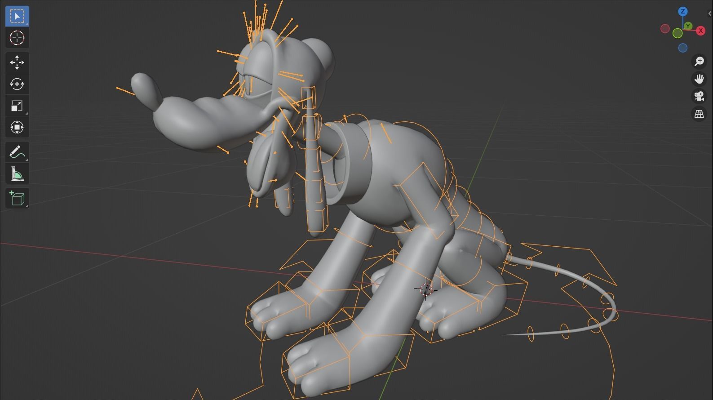Pick the Rotate tool
This screenshot has height=400, width=713.
coord(17,84)
